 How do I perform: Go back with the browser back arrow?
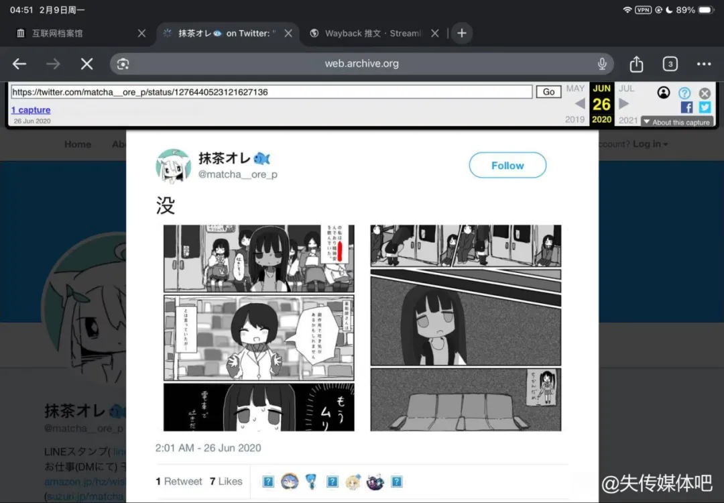click(x=19, y=64)
